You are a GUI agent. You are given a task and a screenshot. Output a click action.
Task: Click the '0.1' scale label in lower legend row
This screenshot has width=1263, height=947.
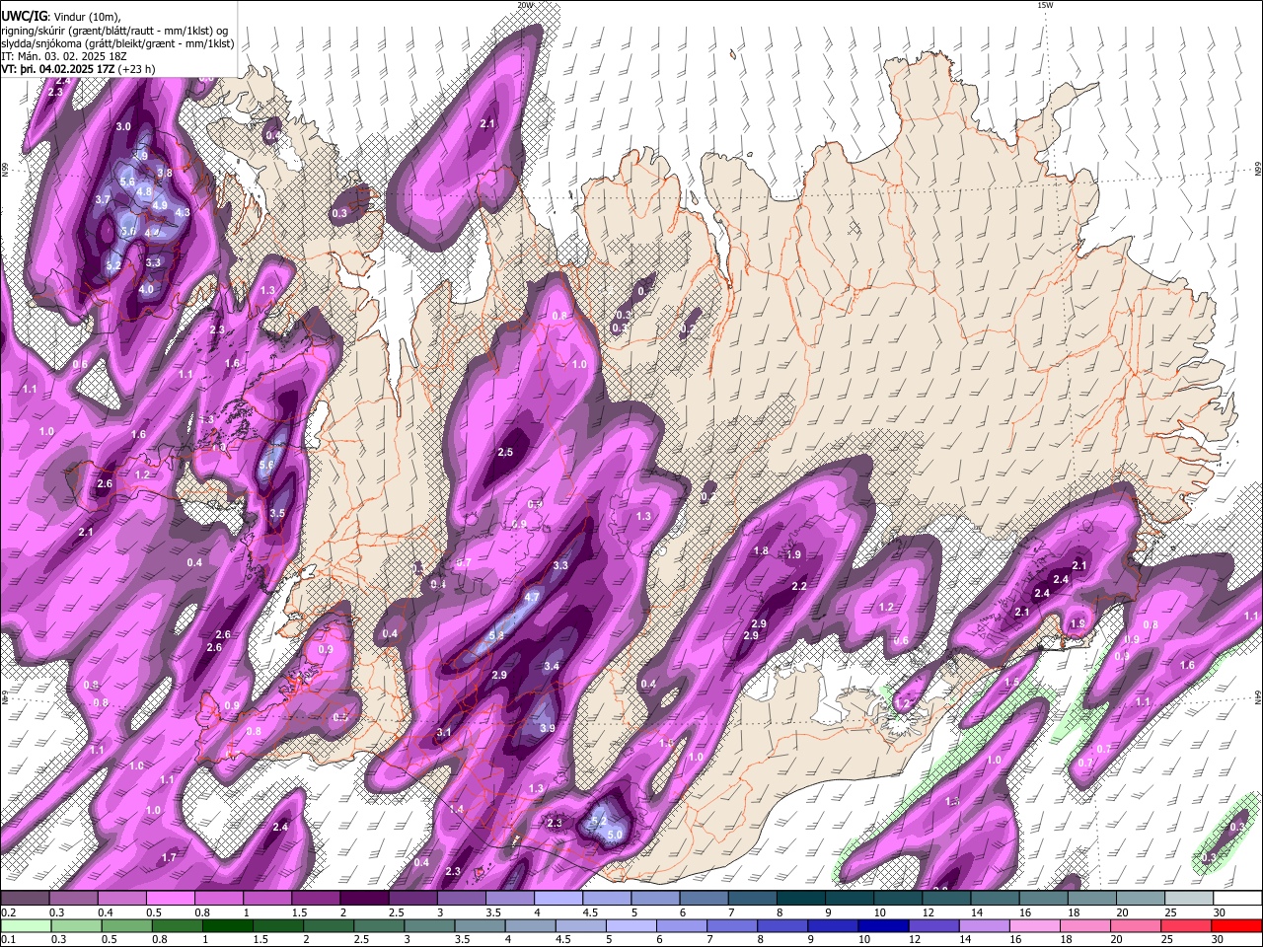pyautogui.click(x=8, y=939)
